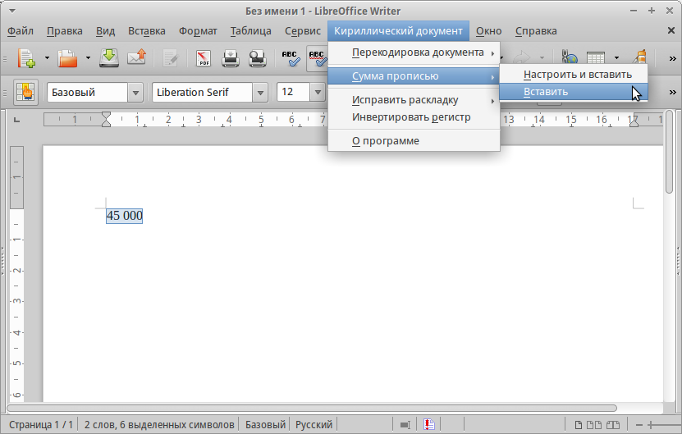Click the Print document icon
This screenshot has width=682, height=434.
(x=230, y=58)
